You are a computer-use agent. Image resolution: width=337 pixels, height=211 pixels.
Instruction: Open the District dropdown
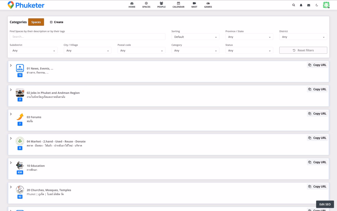(x=303, y=37)
